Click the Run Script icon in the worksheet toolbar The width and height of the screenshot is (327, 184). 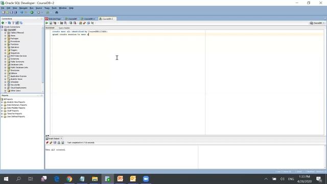click(51, 23)
